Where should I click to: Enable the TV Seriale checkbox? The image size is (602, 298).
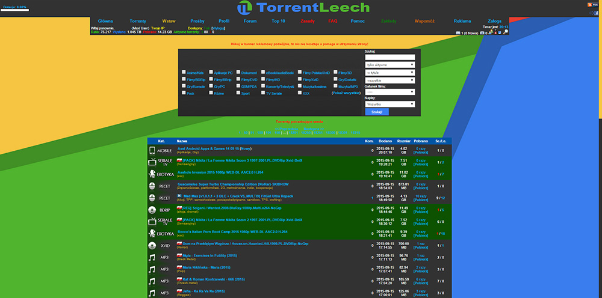tap(263, 93)
